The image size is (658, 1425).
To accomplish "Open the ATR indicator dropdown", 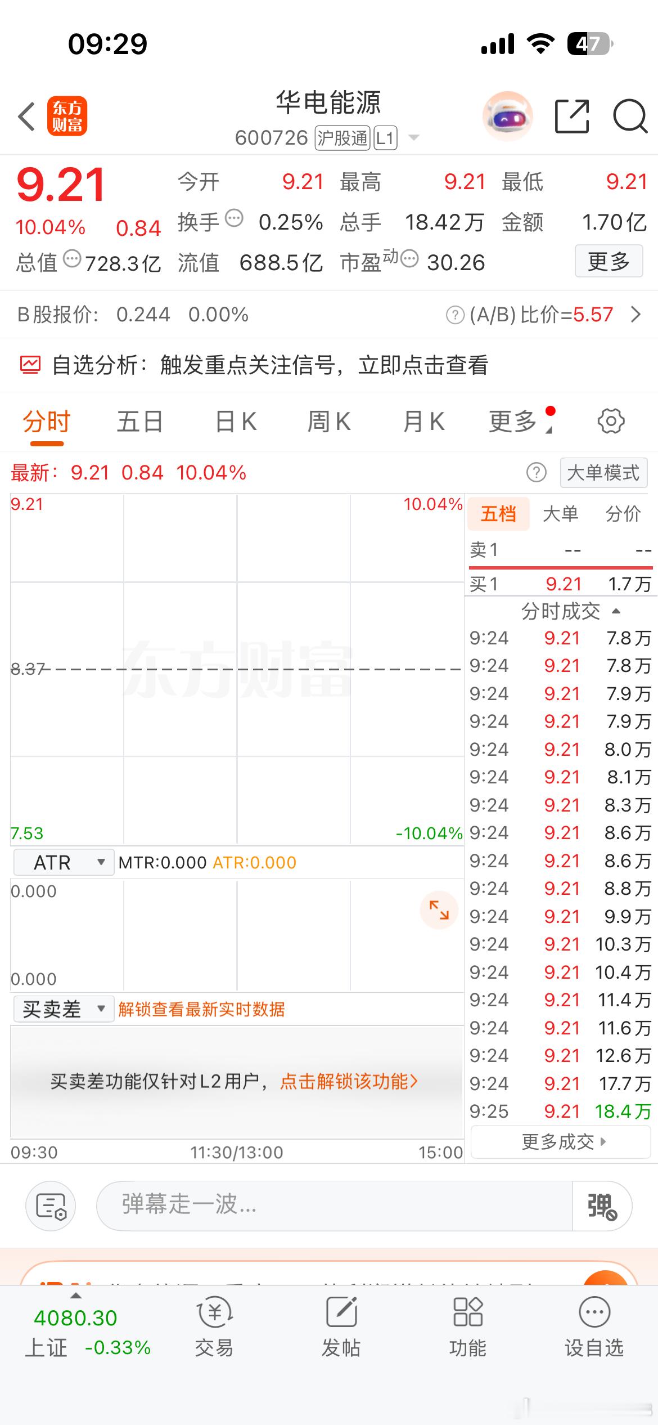I will 64,862.
